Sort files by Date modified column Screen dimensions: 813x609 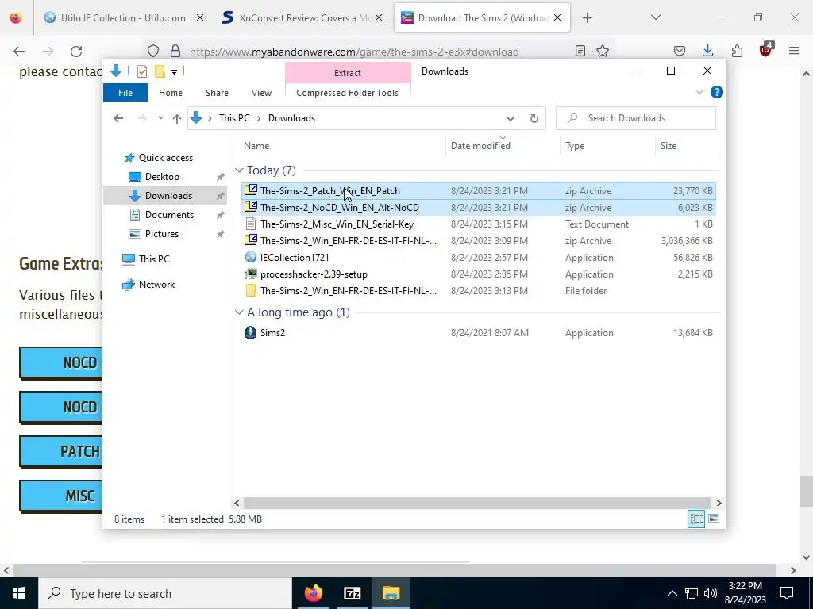[480, 146]
